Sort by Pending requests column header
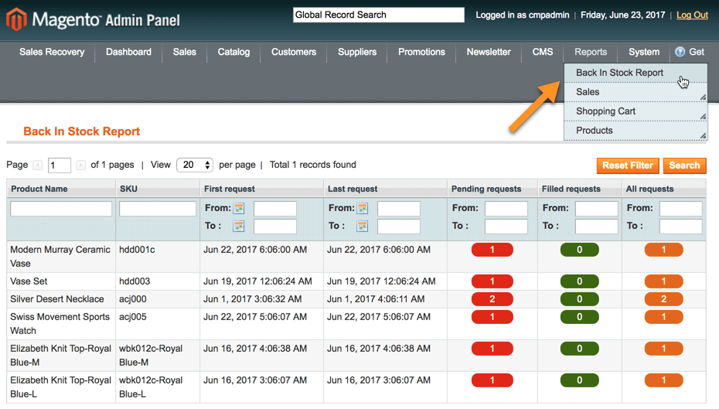Image resolution: width=719 pixels, height=409 pixels. click(x=486, y=189)
